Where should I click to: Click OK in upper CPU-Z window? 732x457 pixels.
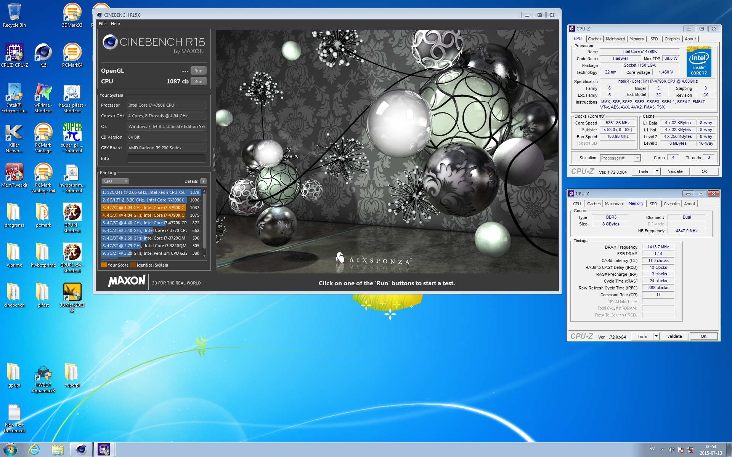704,171
